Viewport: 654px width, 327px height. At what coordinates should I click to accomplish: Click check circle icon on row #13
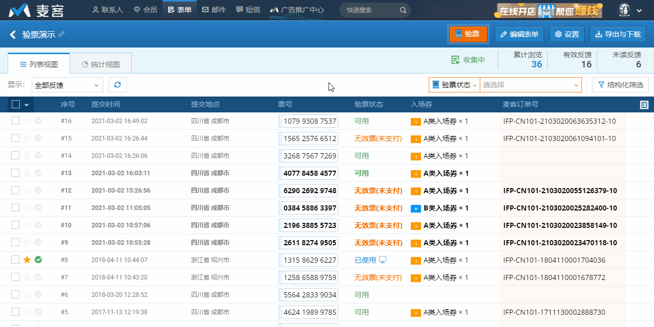pyautogui.click(x=38, y=173)
